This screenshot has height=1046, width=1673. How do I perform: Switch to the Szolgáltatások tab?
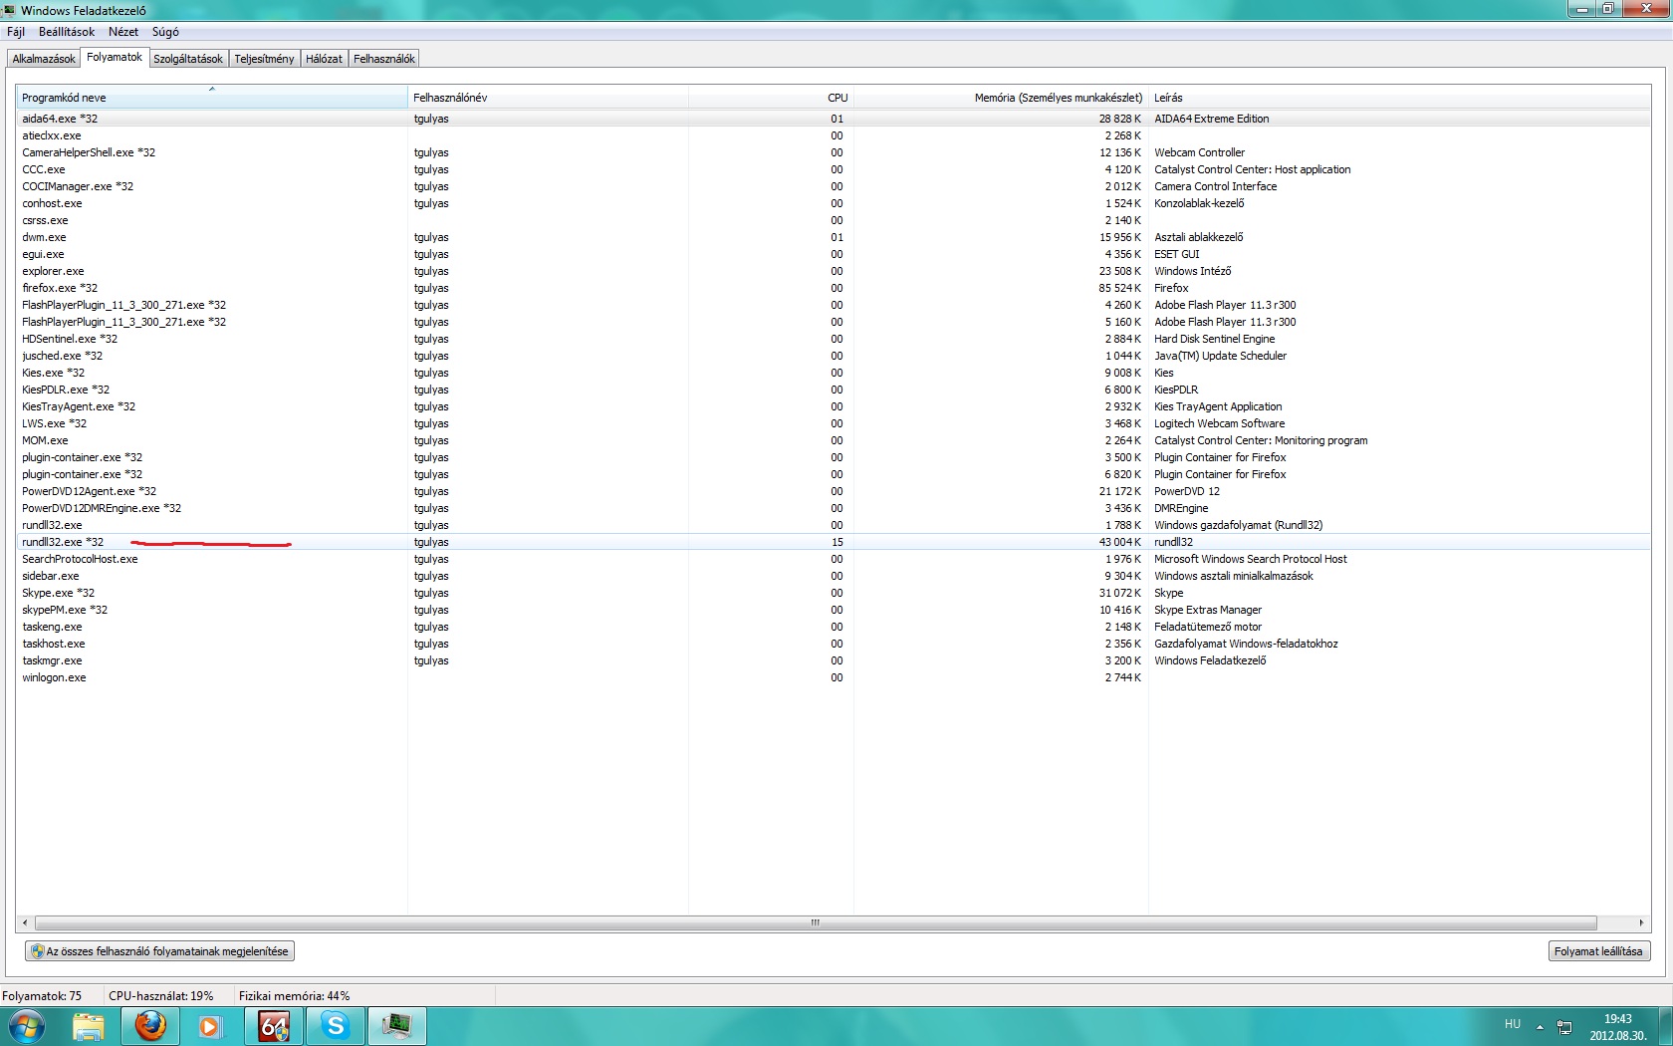click(x=188, y=59)
